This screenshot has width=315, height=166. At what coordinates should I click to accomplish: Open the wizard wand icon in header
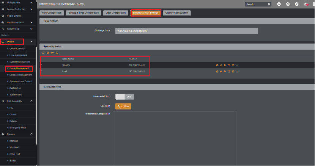click(296, 4)
